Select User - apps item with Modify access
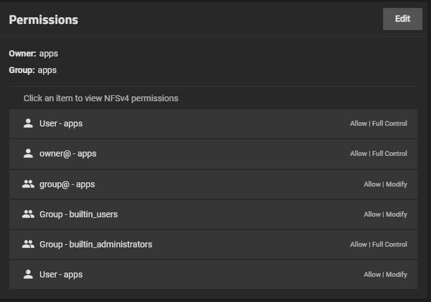The height and width of the screenshot is (302, 431). pyautogui.click(x=213, y=274)
